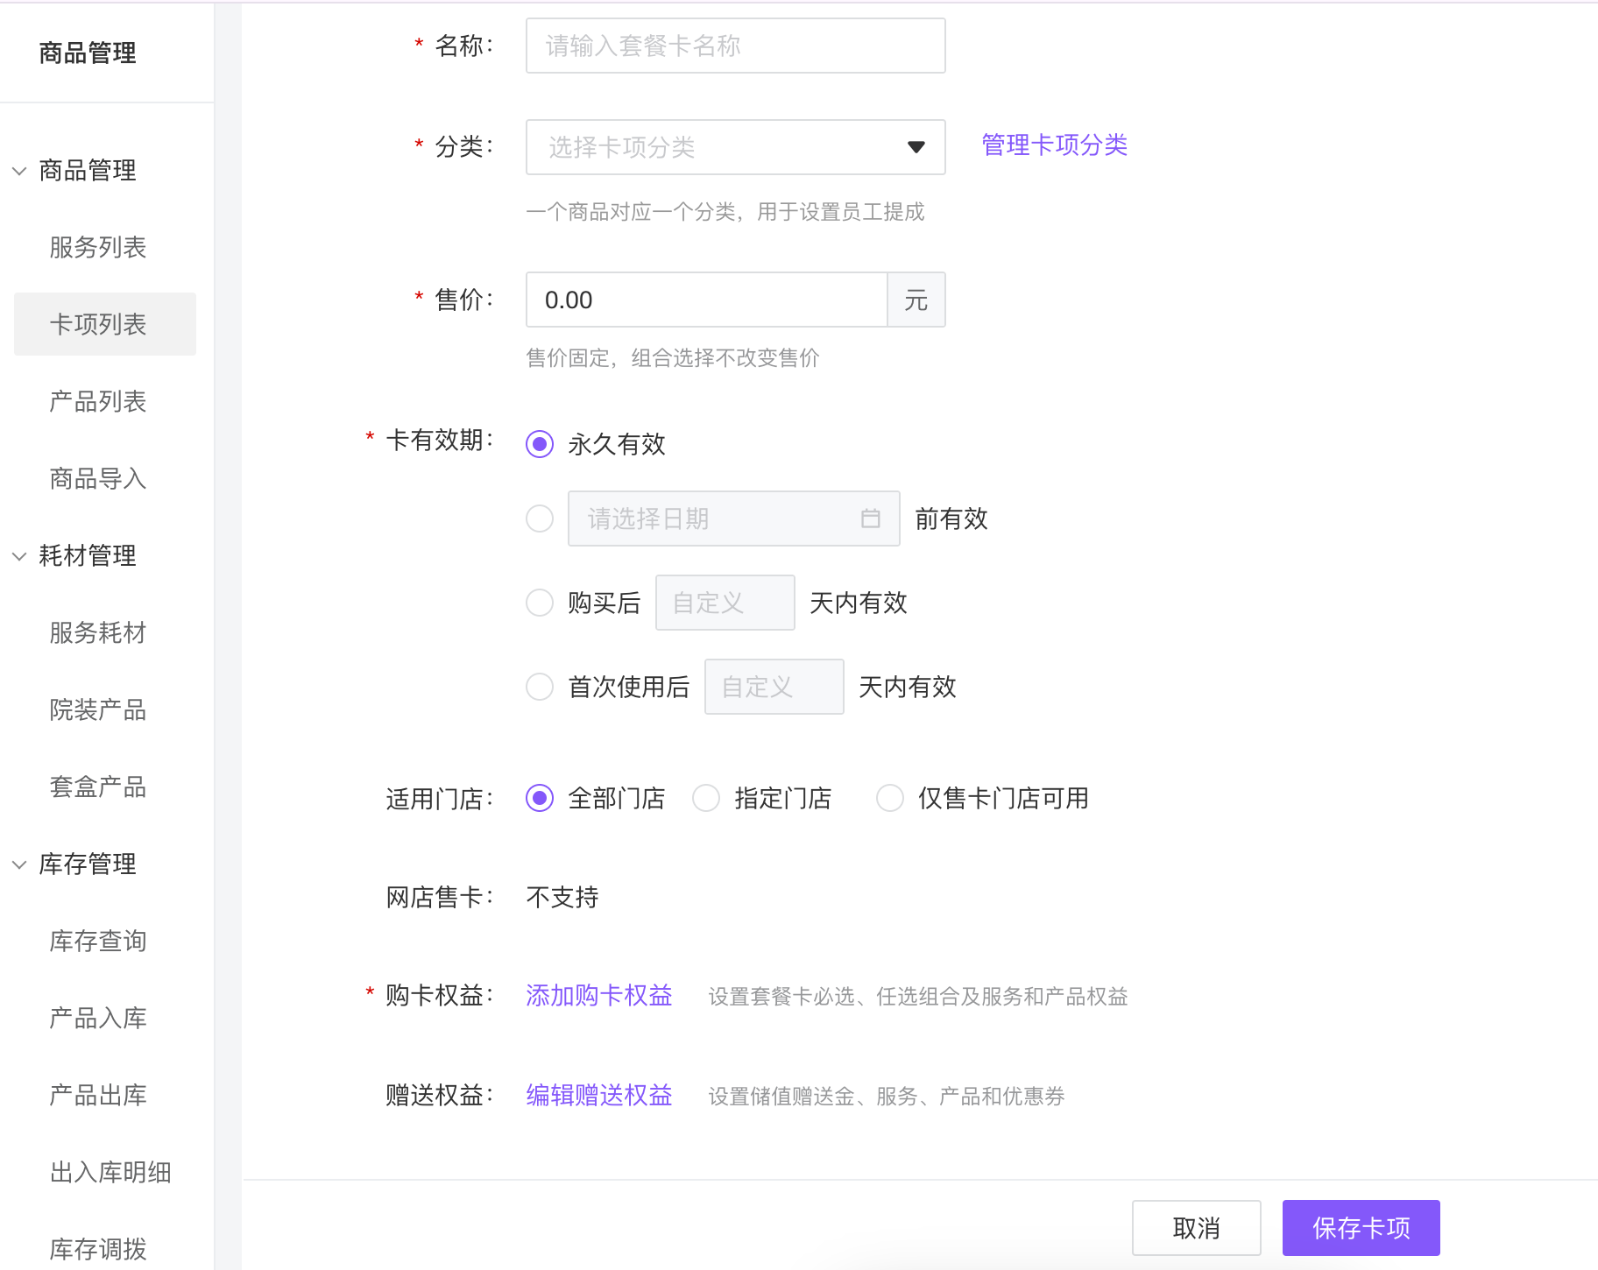
Task: Click the calendar icon in date picker
Action: pyautogui.click(x=870, y=519)
